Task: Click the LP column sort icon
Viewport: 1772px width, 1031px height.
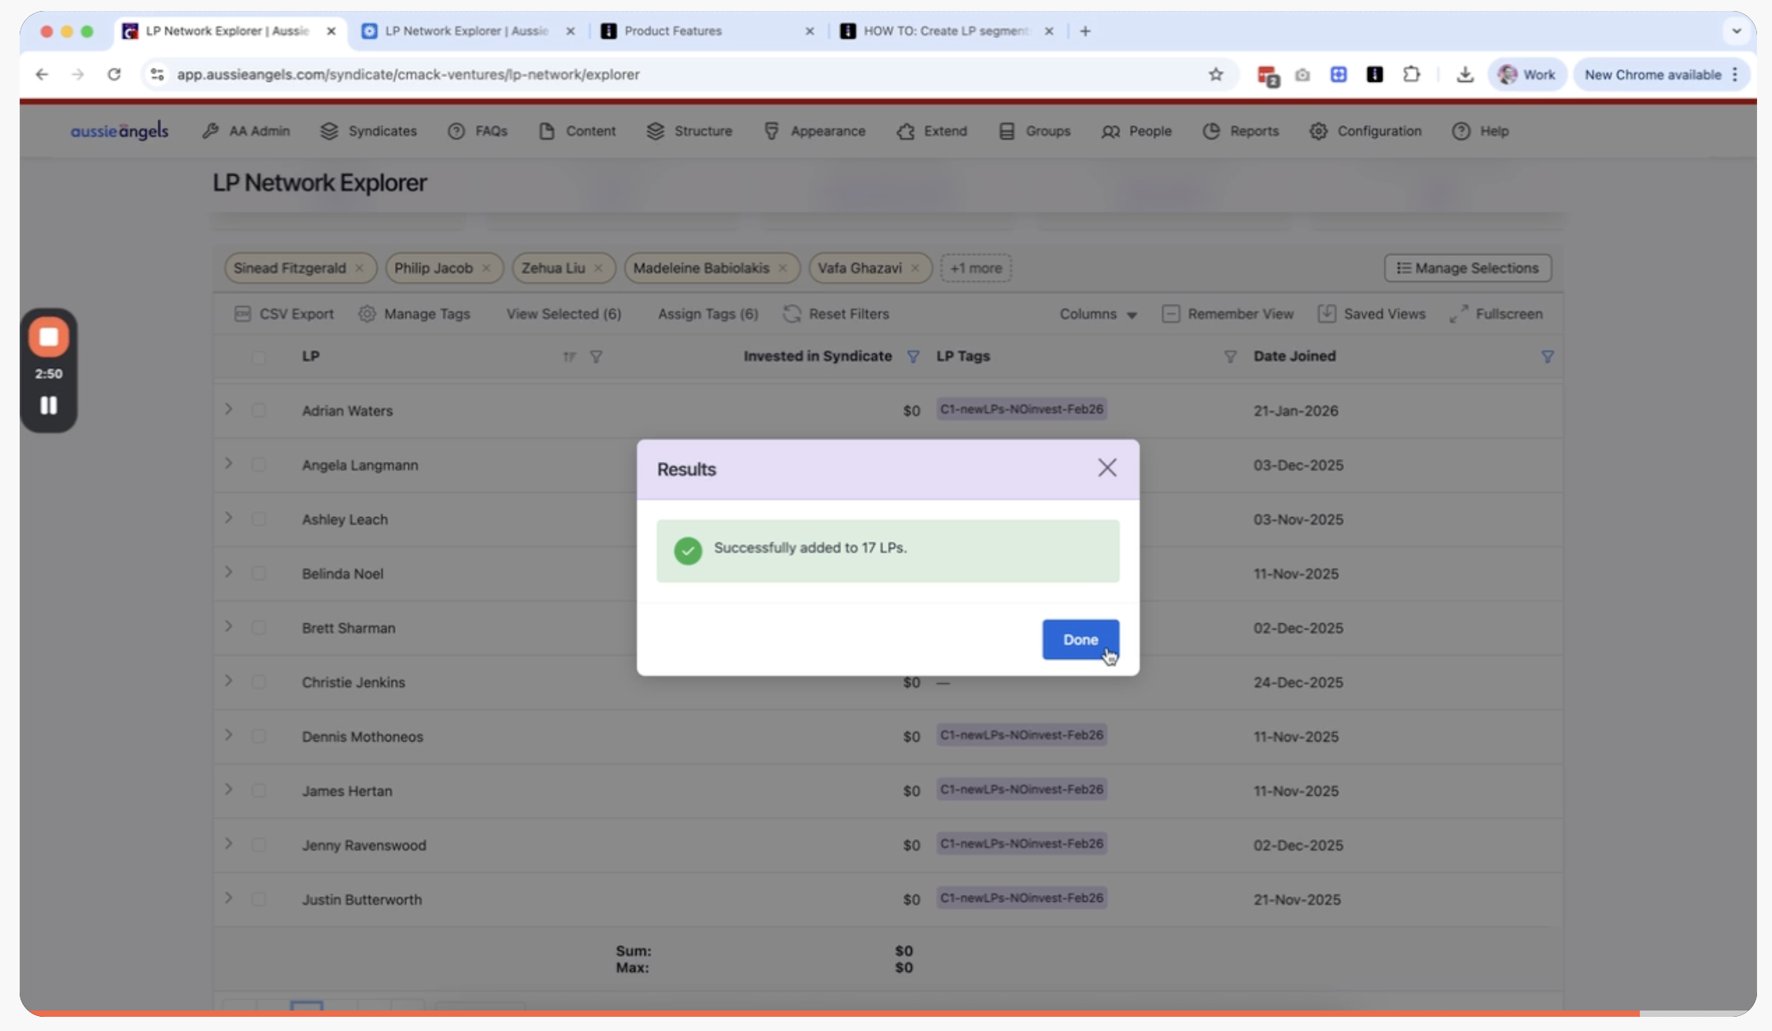Action: pos(570,357)
